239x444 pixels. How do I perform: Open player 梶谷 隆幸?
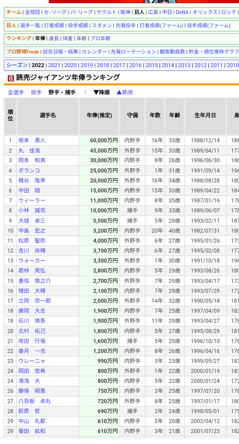tap(32, 181)
